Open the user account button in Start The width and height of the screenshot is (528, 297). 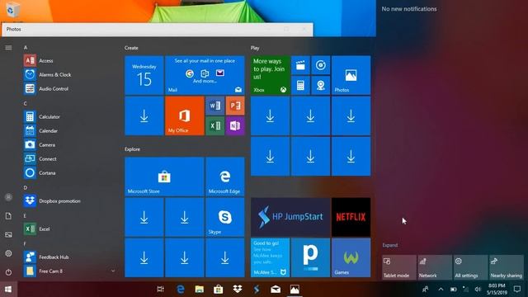(x=8, y=197)
